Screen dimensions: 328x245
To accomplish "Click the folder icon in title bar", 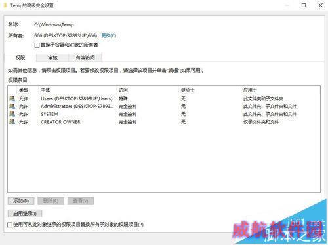I will 5,5.
